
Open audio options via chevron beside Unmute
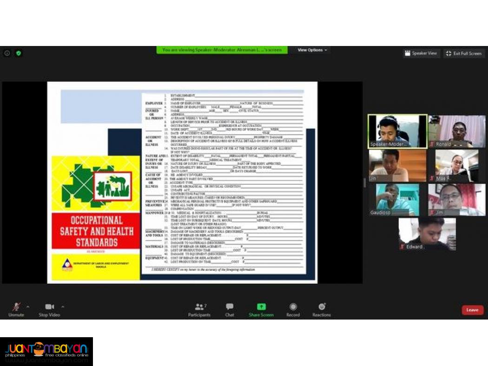[x=28, y=307]
